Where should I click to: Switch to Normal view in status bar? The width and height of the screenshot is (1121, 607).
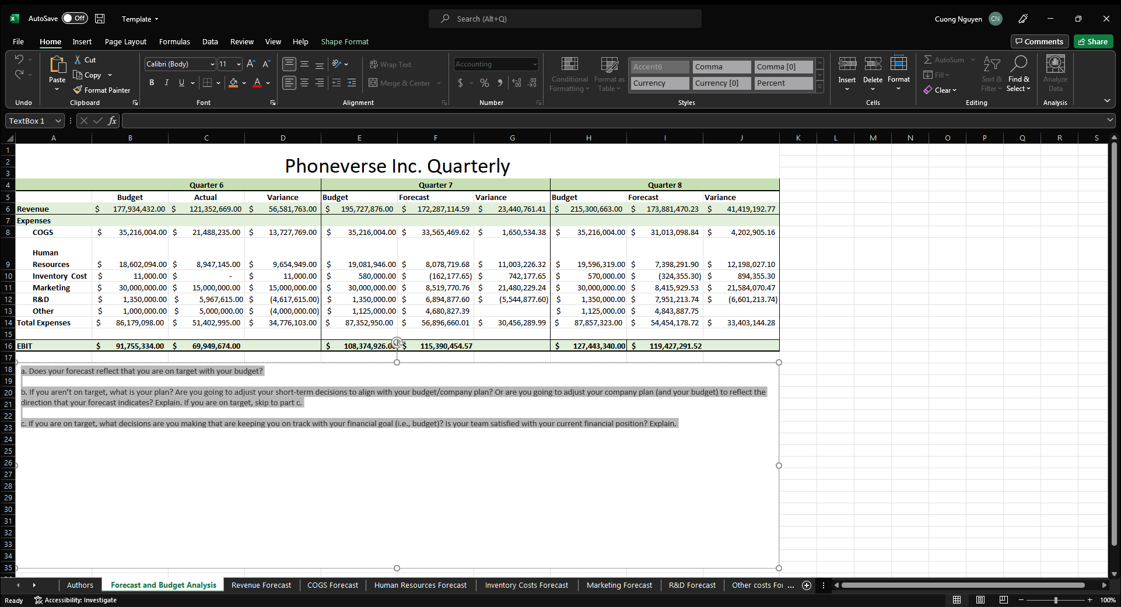(957, 600)
